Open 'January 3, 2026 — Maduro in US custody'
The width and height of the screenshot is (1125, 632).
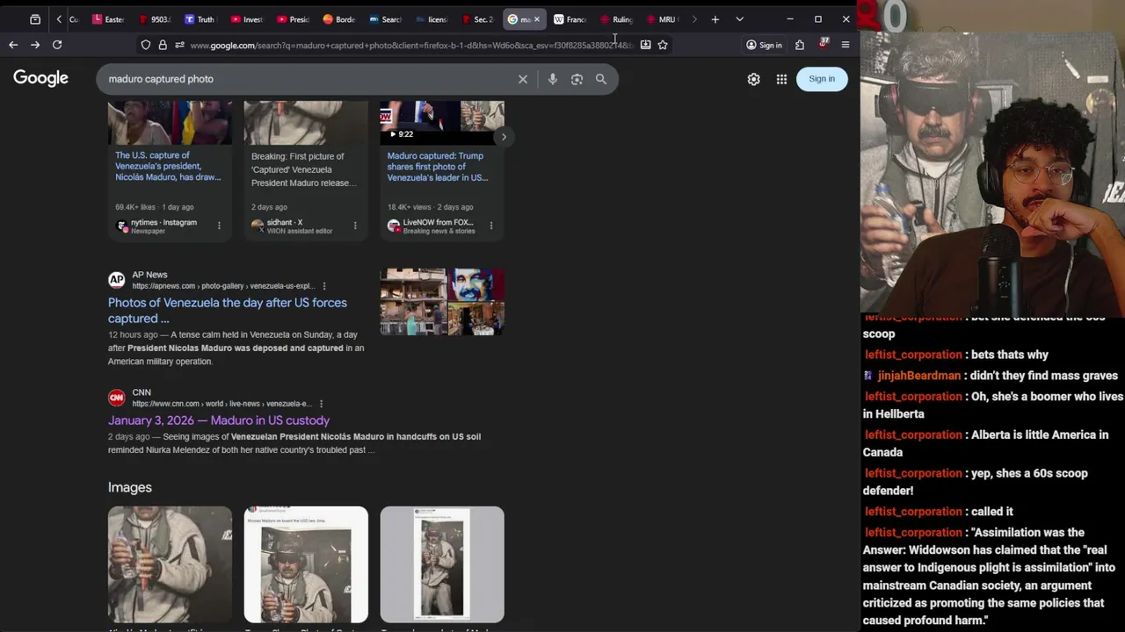[219, 420]
